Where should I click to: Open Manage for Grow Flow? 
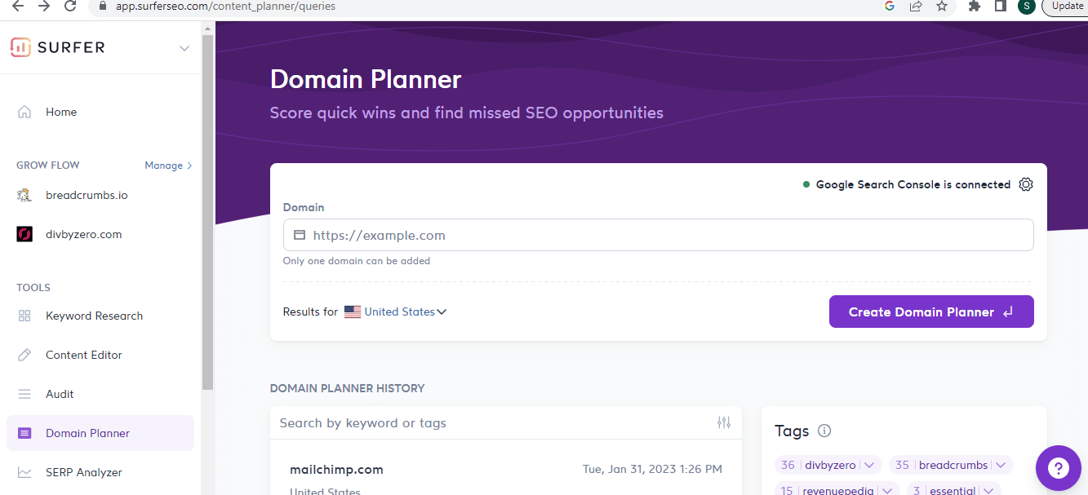(x=168, y=165)
